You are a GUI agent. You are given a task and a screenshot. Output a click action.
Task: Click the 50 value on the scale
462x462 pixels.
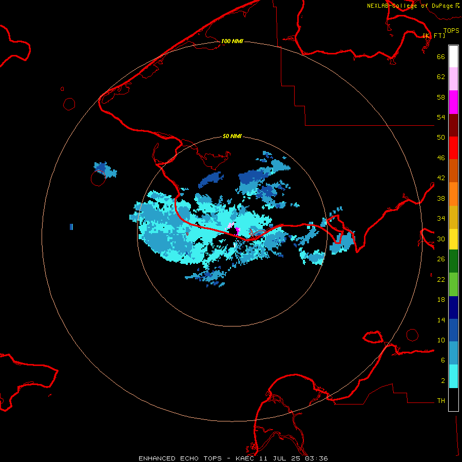(441, 137)
